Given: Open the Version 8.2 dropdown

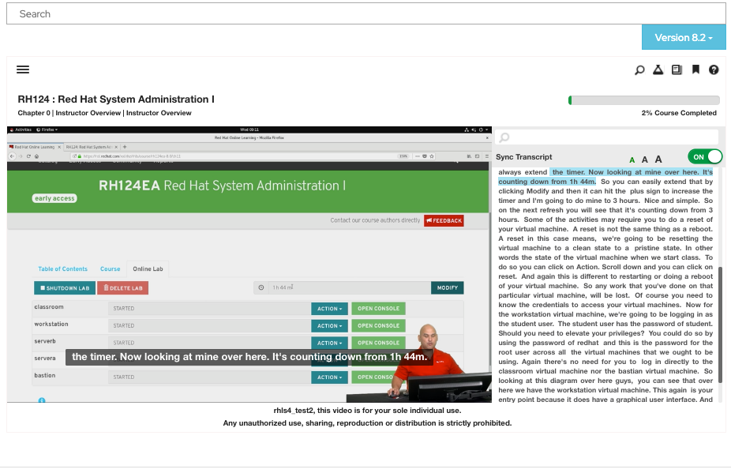Looking at the screenshot, I should tap(684, 37).
